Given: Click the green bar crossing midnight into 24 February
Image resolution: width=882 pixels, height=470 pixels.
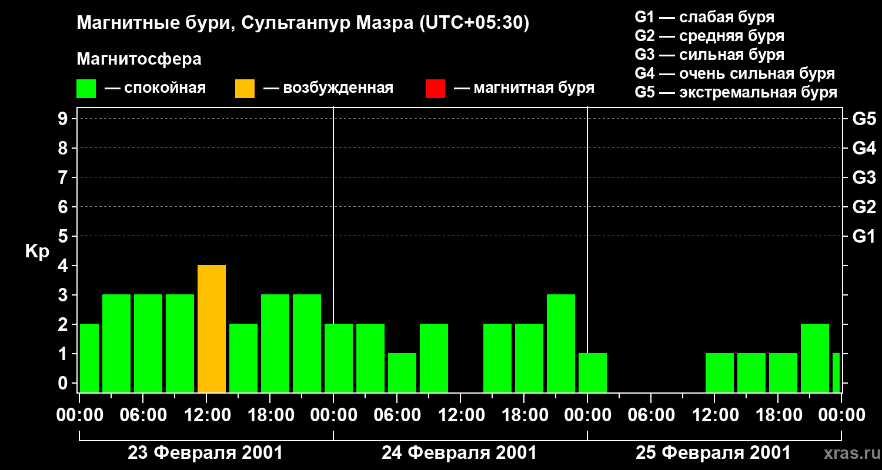Looking at the screenshot, I should [339, 358].
